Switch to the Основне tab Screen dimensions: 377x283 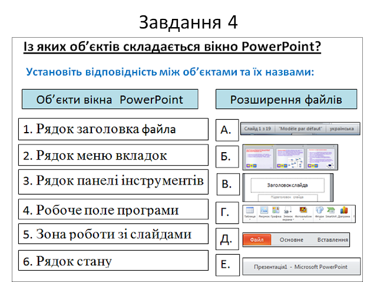point(291,240)
